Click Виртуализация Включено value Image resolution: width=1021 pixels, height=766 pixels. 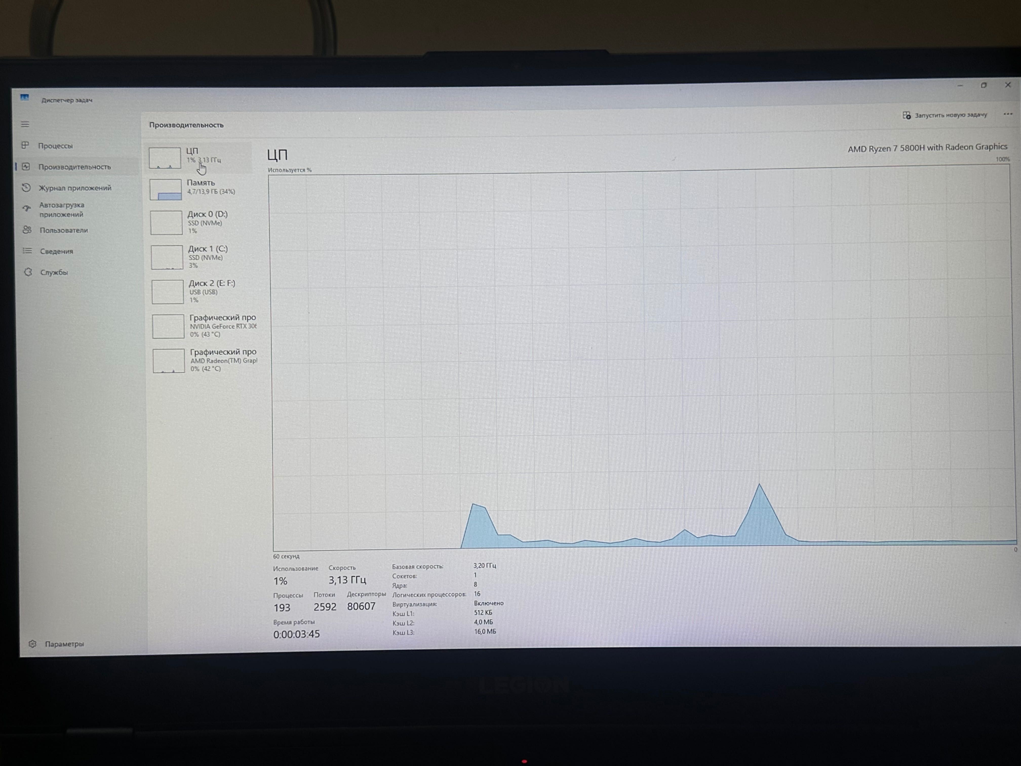[x=489, y=603]
